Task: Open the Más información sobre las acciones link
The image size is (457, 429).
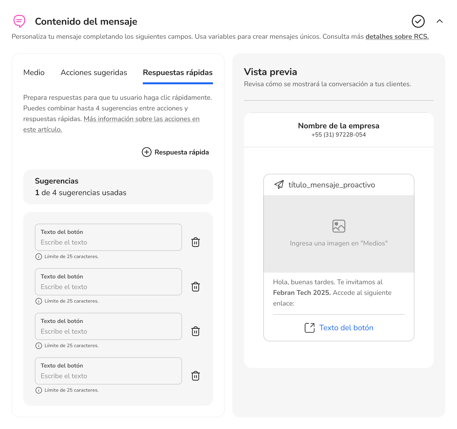Action: (141, 119)
